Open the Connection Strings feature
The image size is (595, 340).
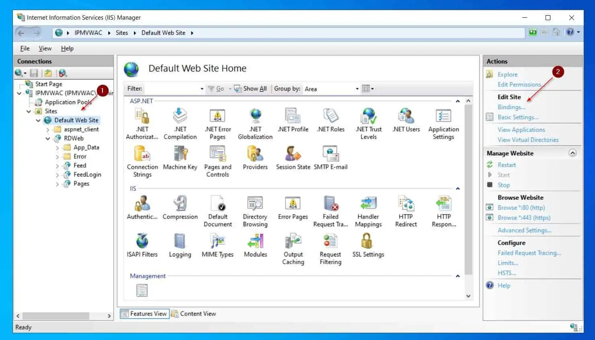coord(142,162)
